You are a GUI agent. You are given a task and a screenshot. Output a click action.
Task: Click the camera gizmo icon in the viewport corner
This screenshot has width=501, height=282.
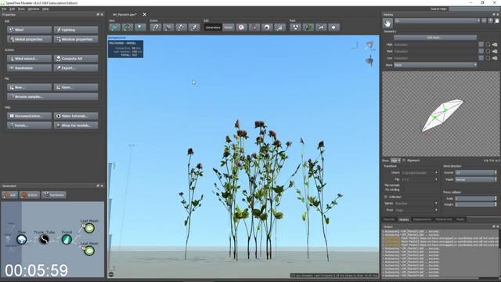click(369, 45)
